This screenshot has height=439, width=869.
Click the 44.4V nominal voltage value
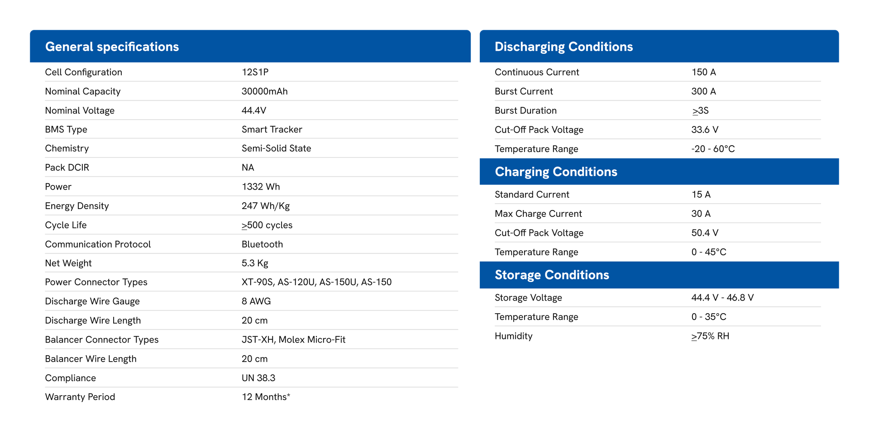(x=253, y=110)
